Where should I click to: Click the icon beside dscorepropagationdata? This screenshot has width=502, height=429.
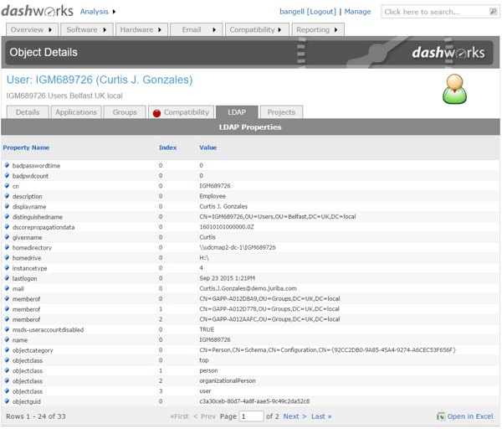click(x=7, y=227)
